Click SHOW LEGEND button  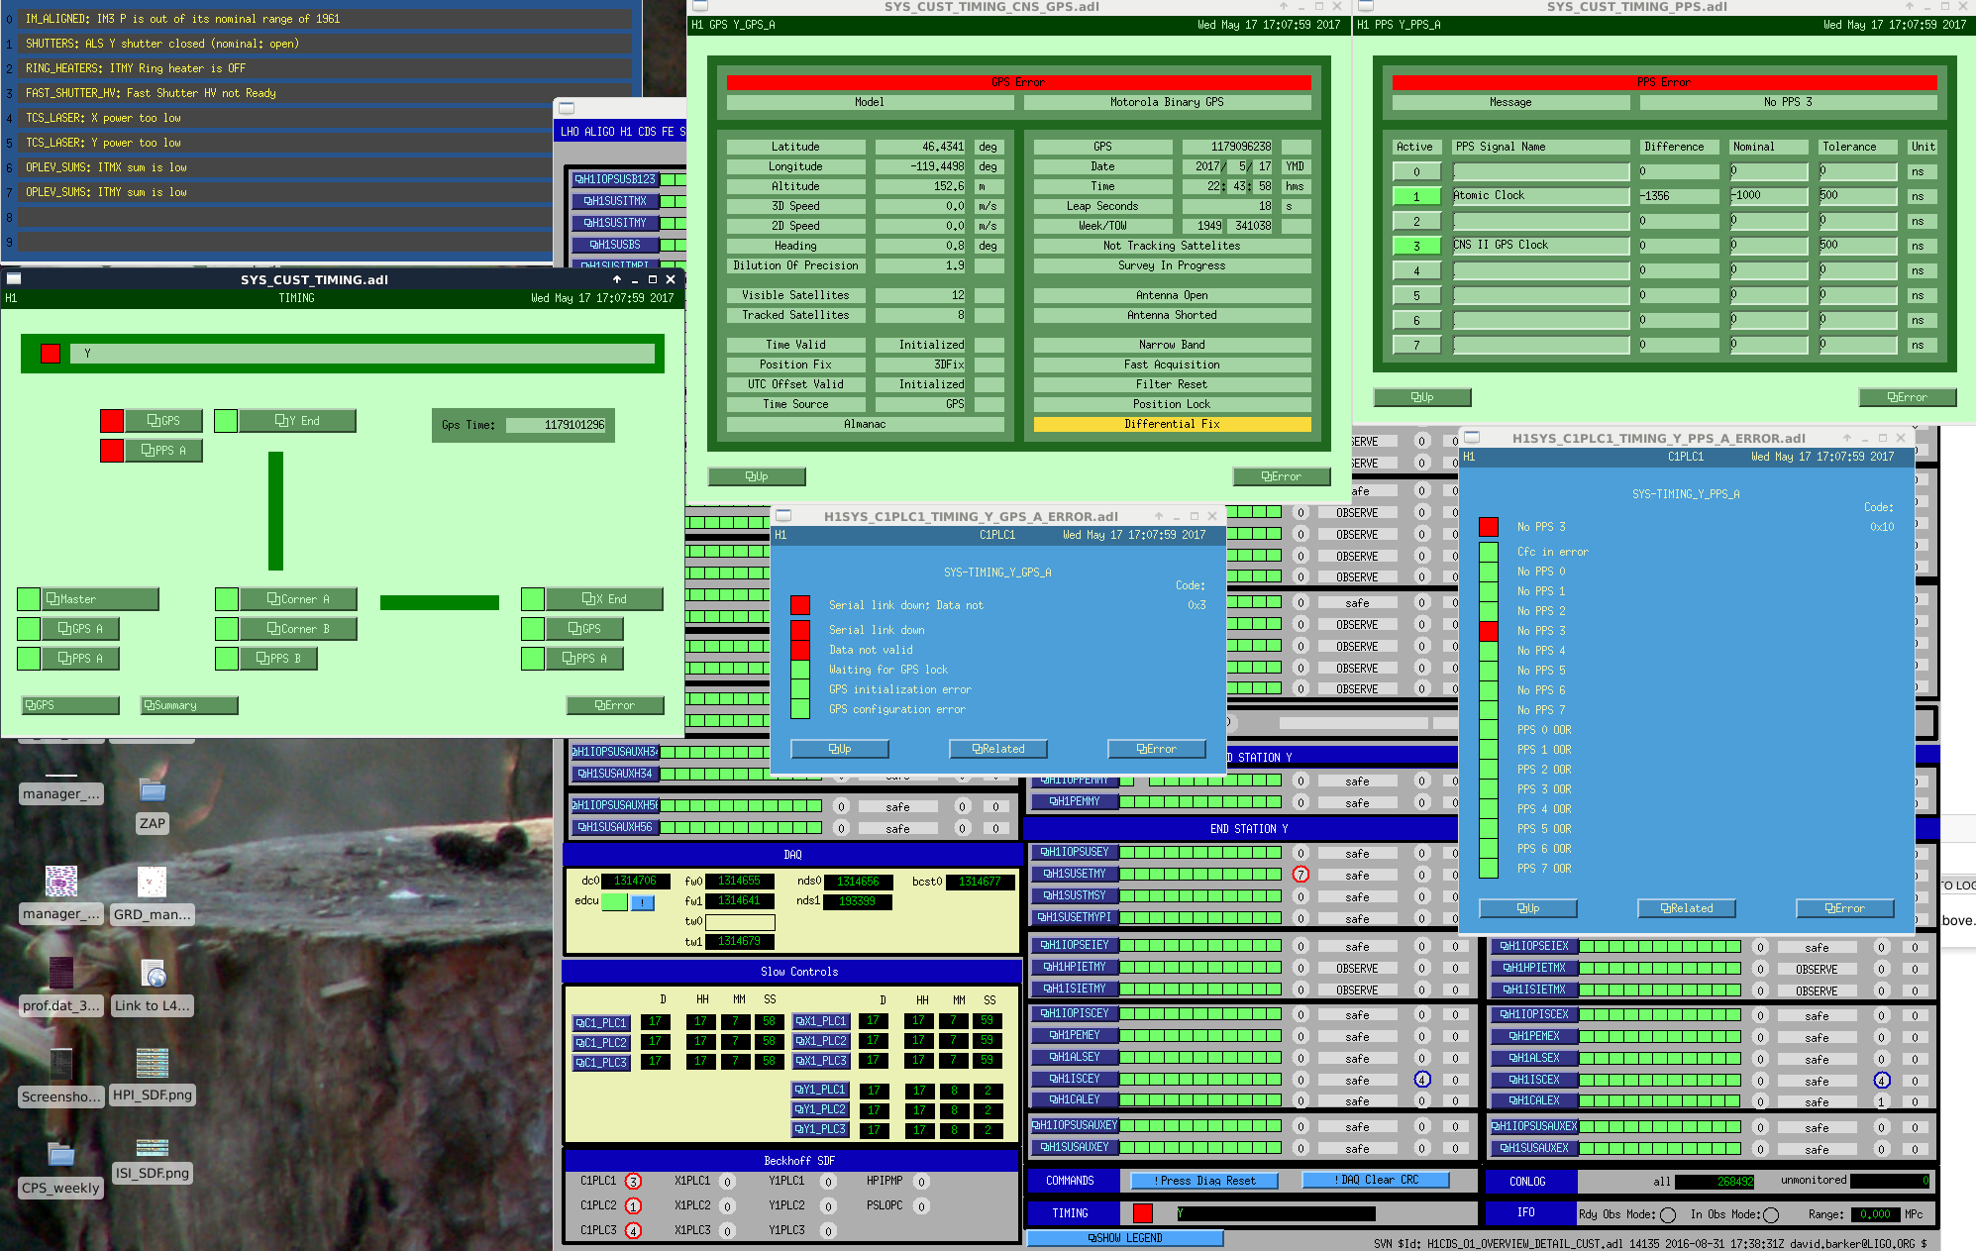click(1126, 1238)
